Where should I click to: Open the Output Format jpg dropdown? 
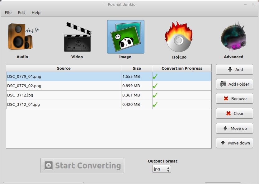[162, 169]
